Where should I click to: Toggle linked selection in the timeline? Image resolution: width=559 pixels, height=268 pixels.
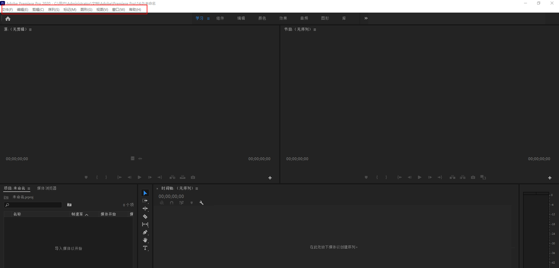pyautogui.click(x=181, y=202)
